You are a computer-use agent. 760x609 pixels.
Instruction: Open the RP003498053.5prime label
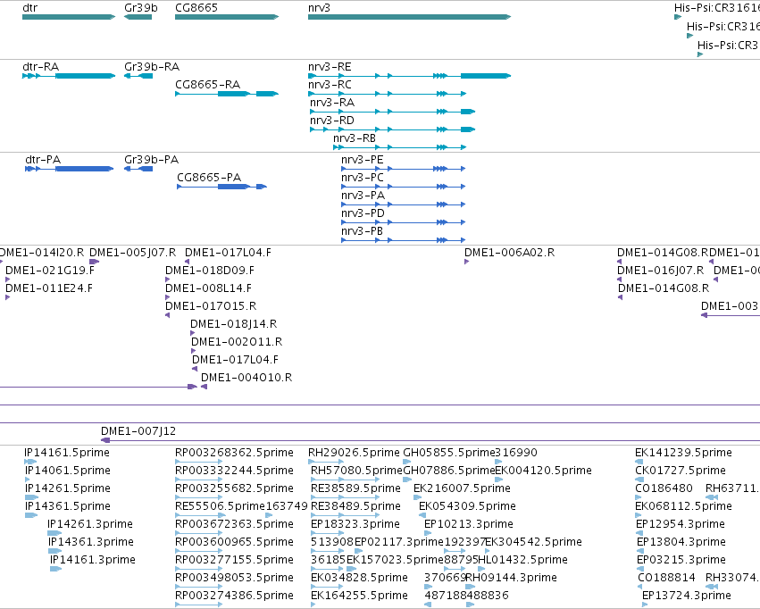point(235,578)
